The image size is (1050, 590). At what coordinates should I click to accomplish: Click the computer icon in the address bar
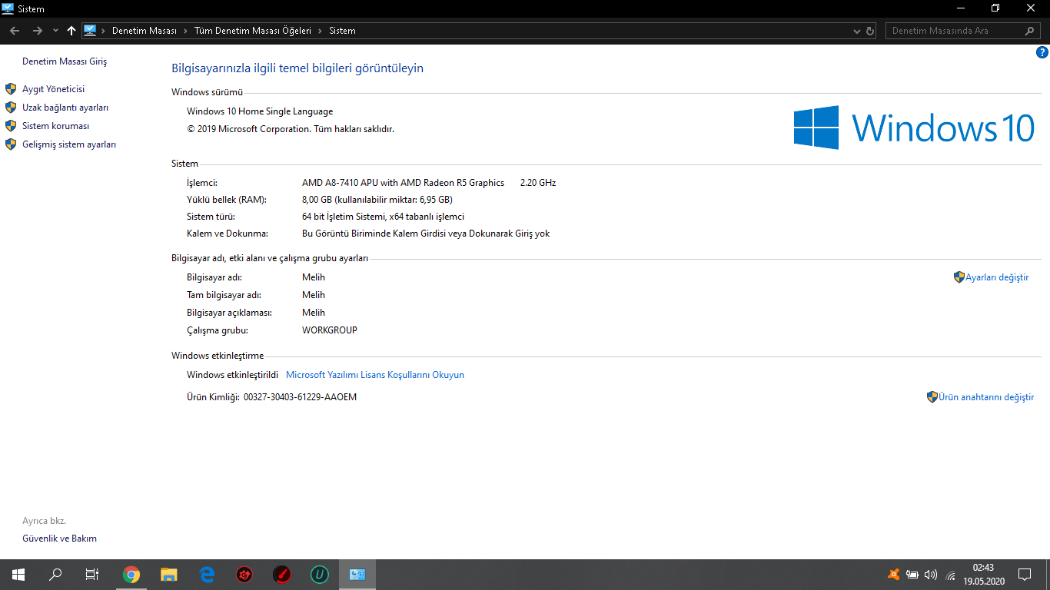[90, 31]
